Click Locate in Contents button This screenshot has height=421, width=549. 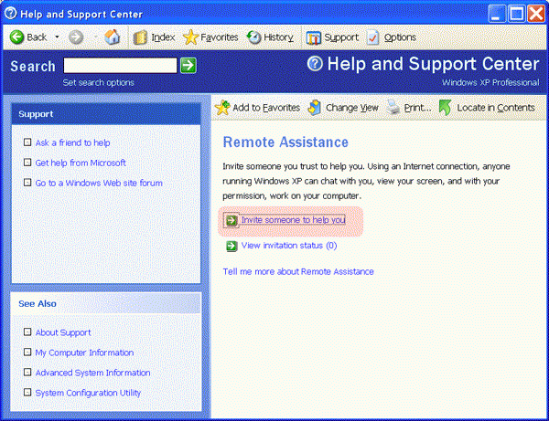tap(446, 107)
